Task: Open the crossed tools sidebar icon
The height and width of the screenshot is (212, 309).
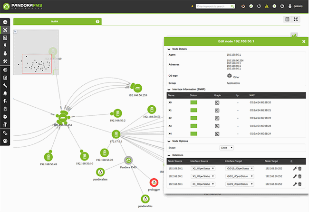Action: pyautogui.click(x=5, y=61)
